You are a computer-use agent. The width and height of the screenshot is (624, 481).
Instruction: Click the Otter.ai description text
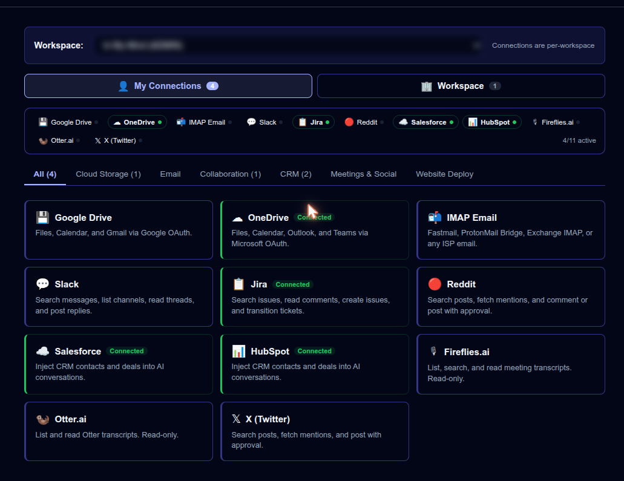[107, 435]
